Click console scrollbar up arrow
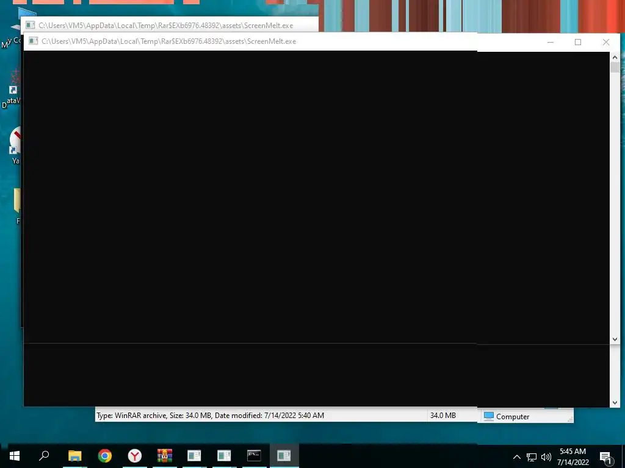This screenshot has width=625, height=468. pyautogui.click(x=615, y=58)
